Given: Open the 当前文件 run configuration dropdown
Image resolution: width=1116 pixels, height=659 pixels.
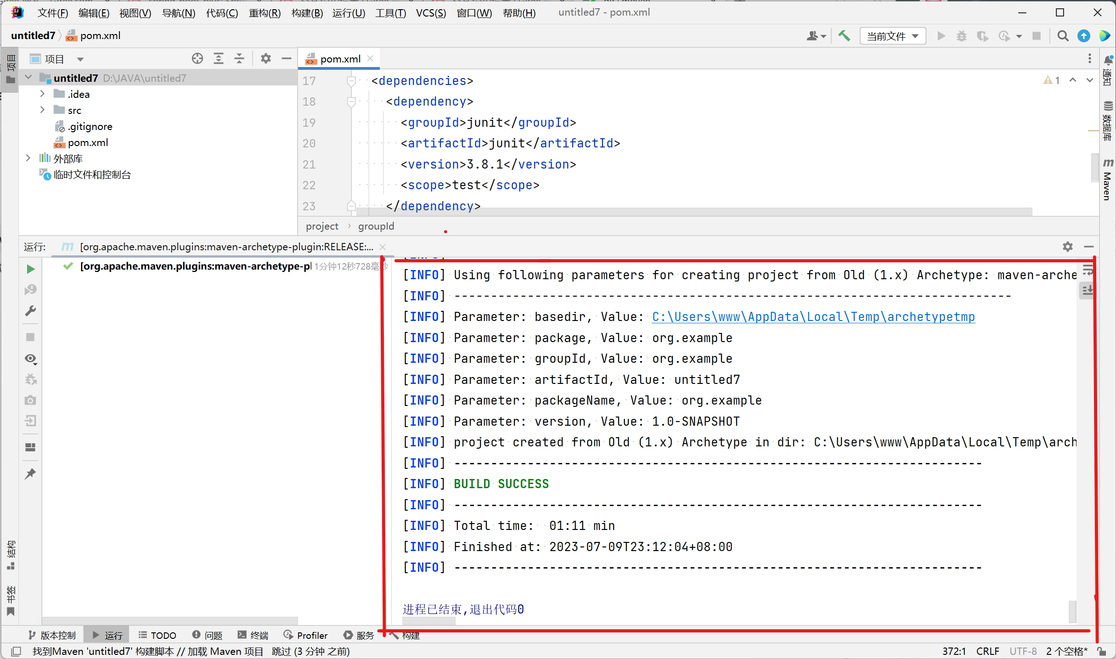Looking at the screenshot, I should point(892,36).
